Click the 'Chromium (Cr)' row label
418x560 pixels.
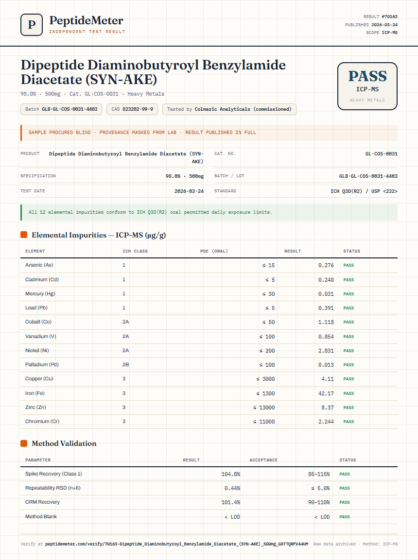[x=42, y=422]
